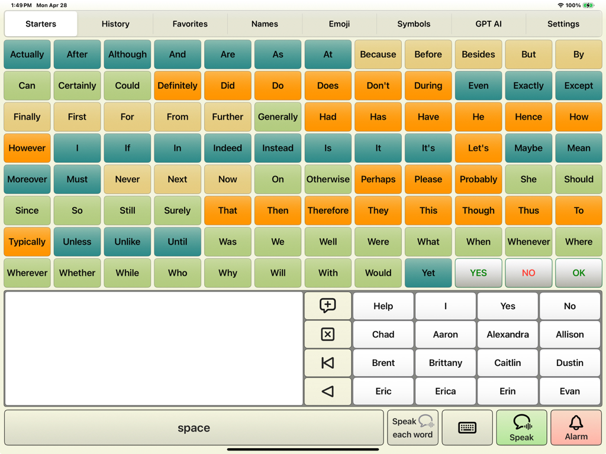
Task: Open the Settings tab
Action: (563, 24)
